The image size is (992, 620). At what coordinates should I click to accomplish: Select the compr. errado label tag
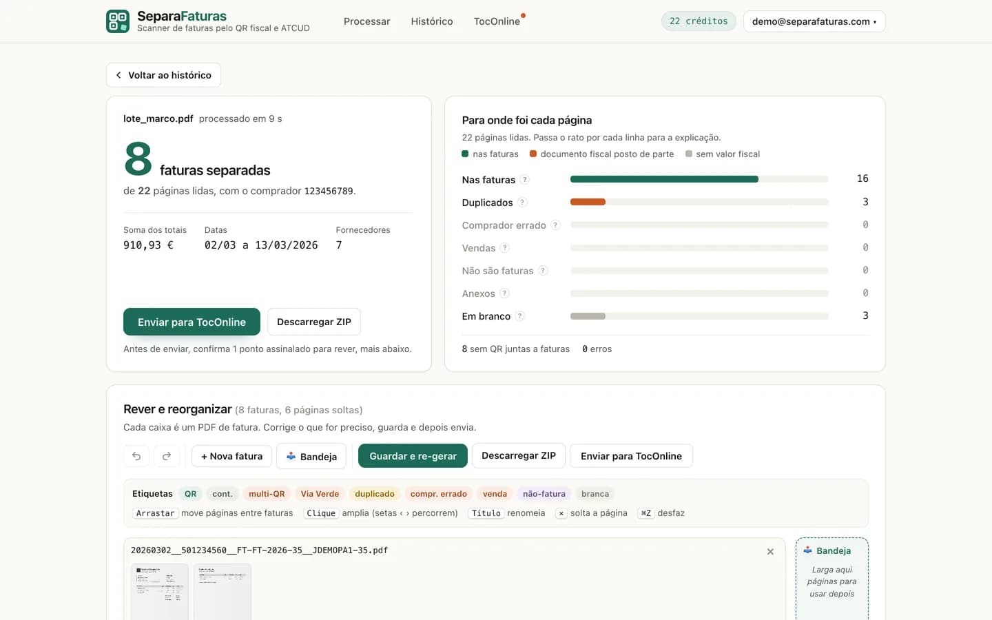(439, 494)
